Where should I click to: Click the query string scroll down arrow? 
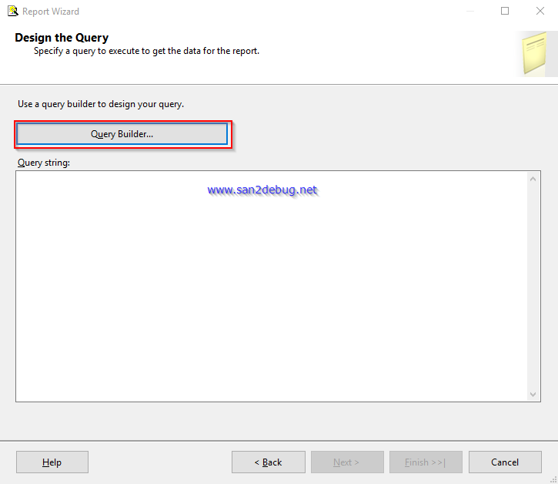click(x=533, y=394)
